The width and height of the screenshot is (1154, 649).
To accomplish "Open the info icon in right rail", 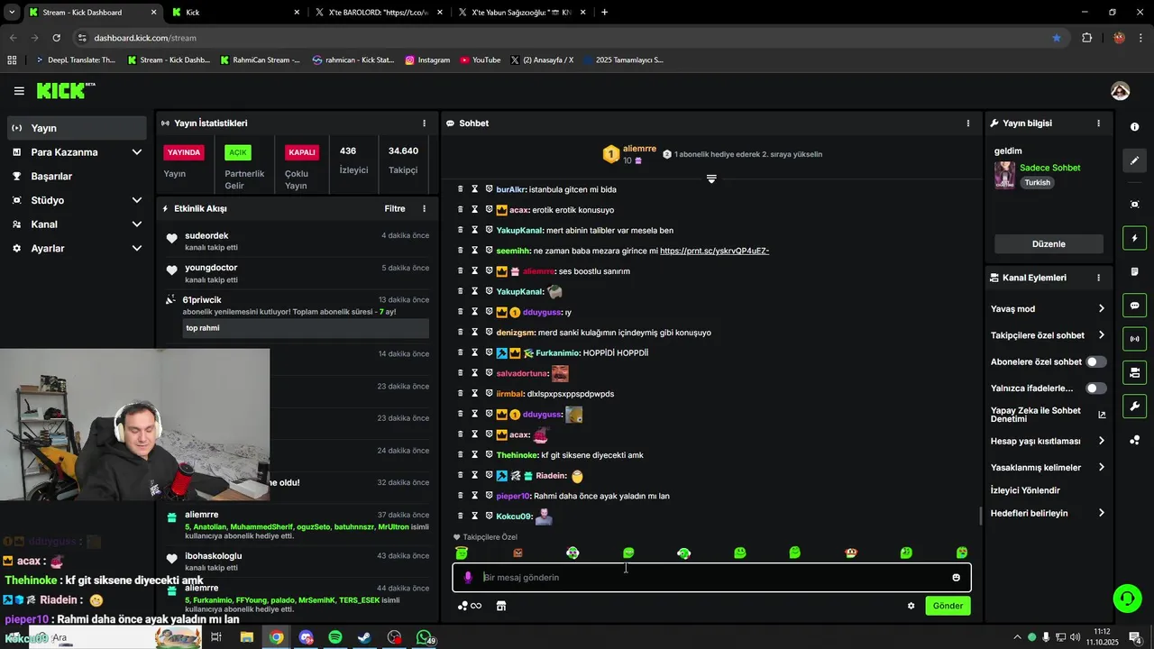I will pos(1135,127).
